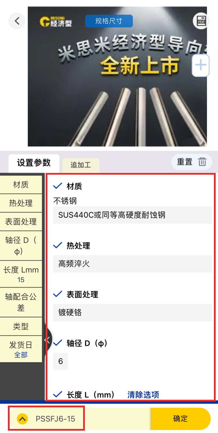Screen dimensions: 218x433
Task: Click the trash can reset icon
Action: click(203, 162)
